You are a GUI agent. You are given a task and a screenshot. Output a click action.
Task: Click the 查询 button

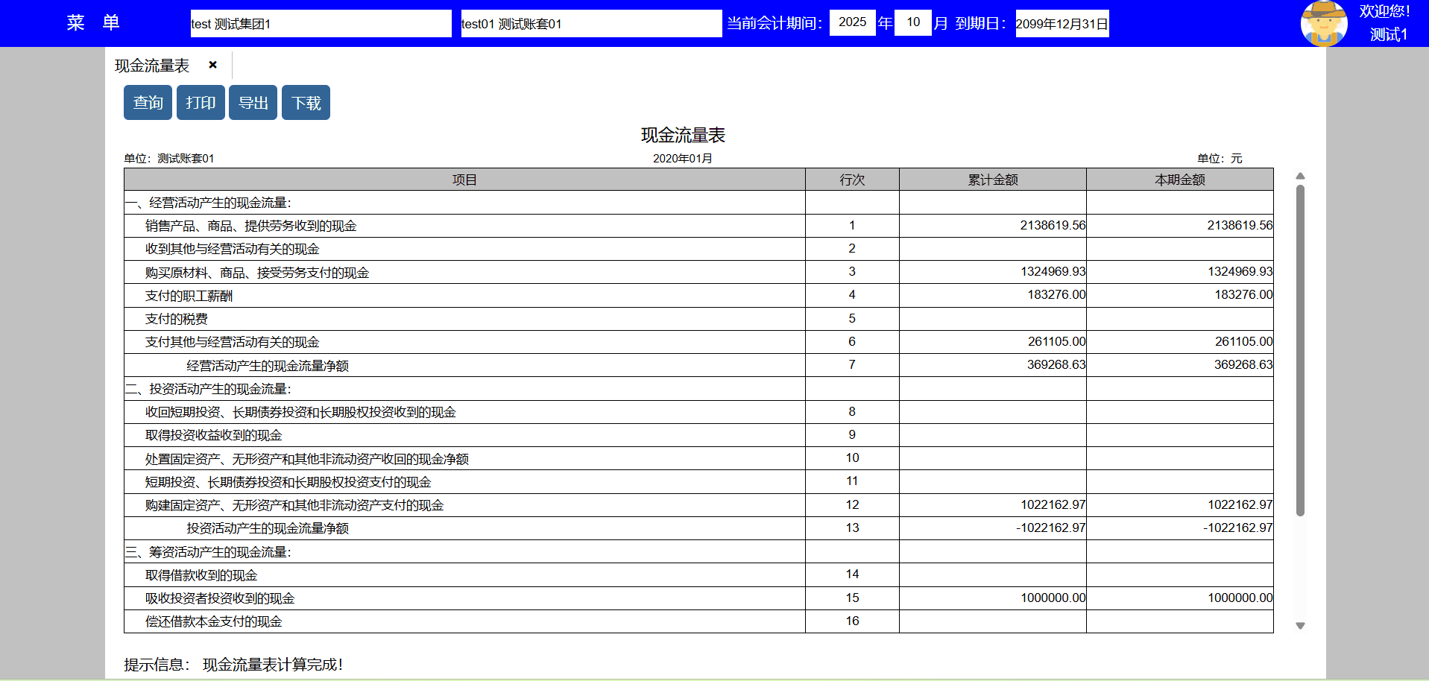[148, 103]
